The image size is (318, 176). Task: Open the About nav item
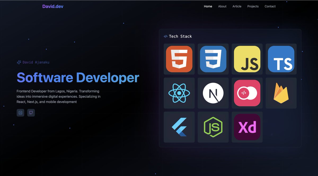point(222,6)
